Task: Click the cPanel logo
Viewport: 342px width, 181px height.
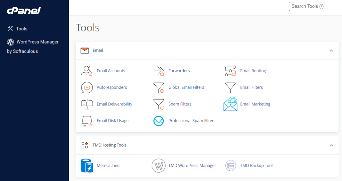Action: 24,11
